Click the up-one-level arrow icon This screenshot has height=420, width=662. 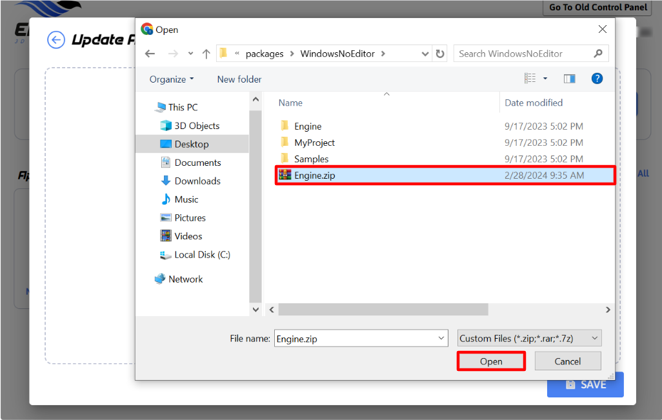point(206,54)
